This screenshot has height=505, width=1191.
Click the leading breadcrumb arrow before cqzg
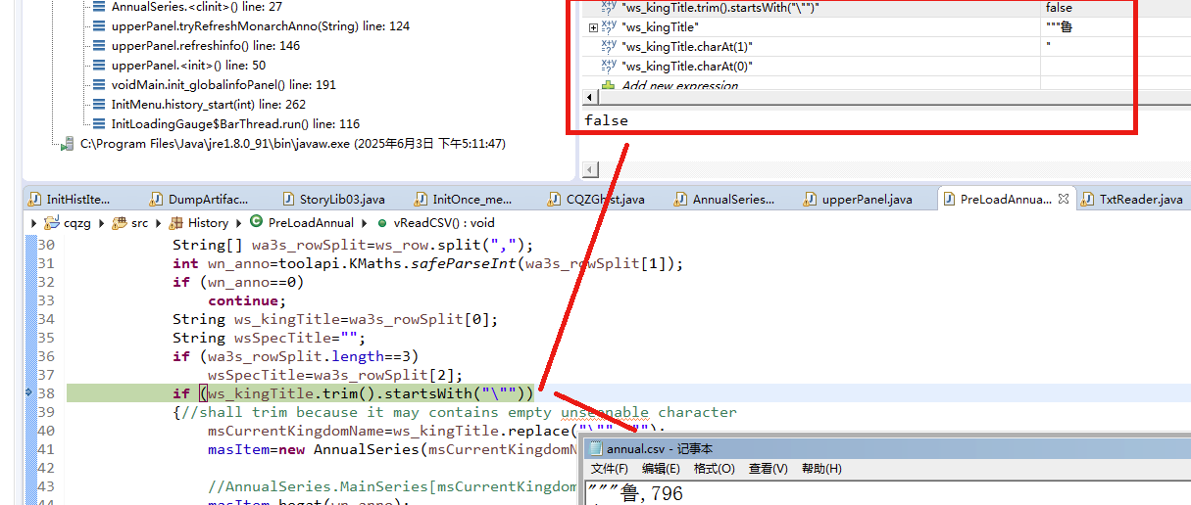pos(35,223)
